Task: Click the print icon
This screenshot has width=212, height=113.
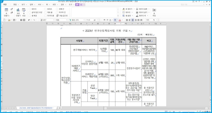Action: coord(21,20)
